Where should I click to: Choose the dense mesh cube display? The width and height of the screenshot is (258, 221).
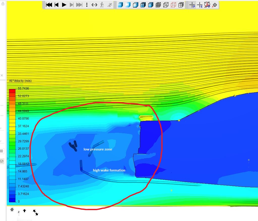coord(158,5)
